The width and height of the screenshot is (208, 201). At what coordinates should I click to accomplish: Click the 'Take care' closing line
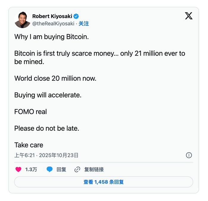coord(29,145)
